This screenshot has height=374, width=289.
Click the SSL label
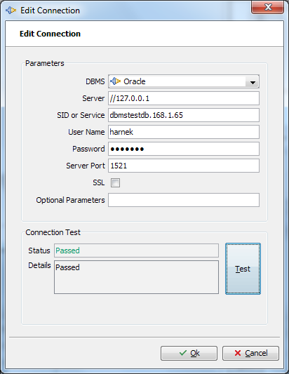tap(99, 182)
